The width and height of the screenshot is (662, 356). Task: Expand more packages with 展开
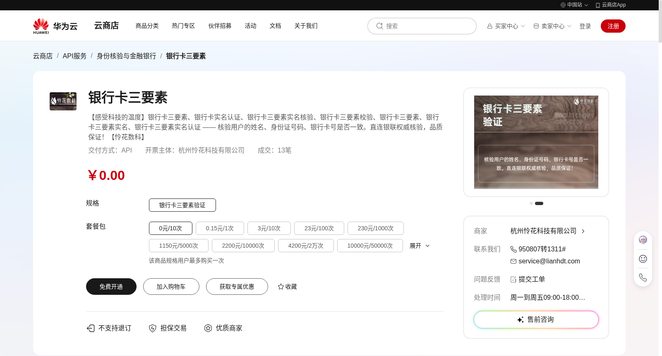coord(420,246)
